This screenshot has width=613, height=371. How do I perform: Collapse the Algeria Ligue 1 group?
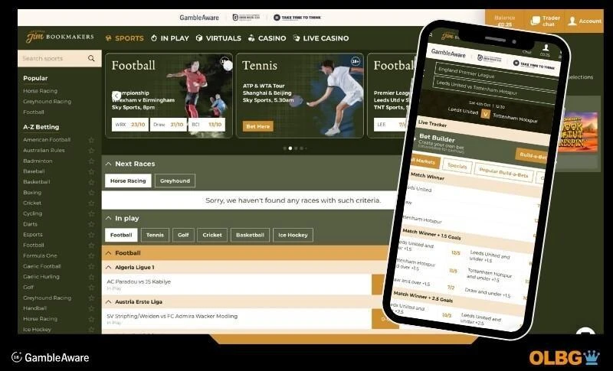pyautogui.click(x=108, y=268)
